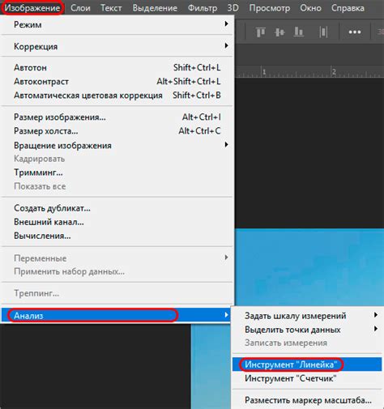Viewport: 384px width, 409px height.
Task: Click distribute horizontally icon
Action: pos(323,32)
